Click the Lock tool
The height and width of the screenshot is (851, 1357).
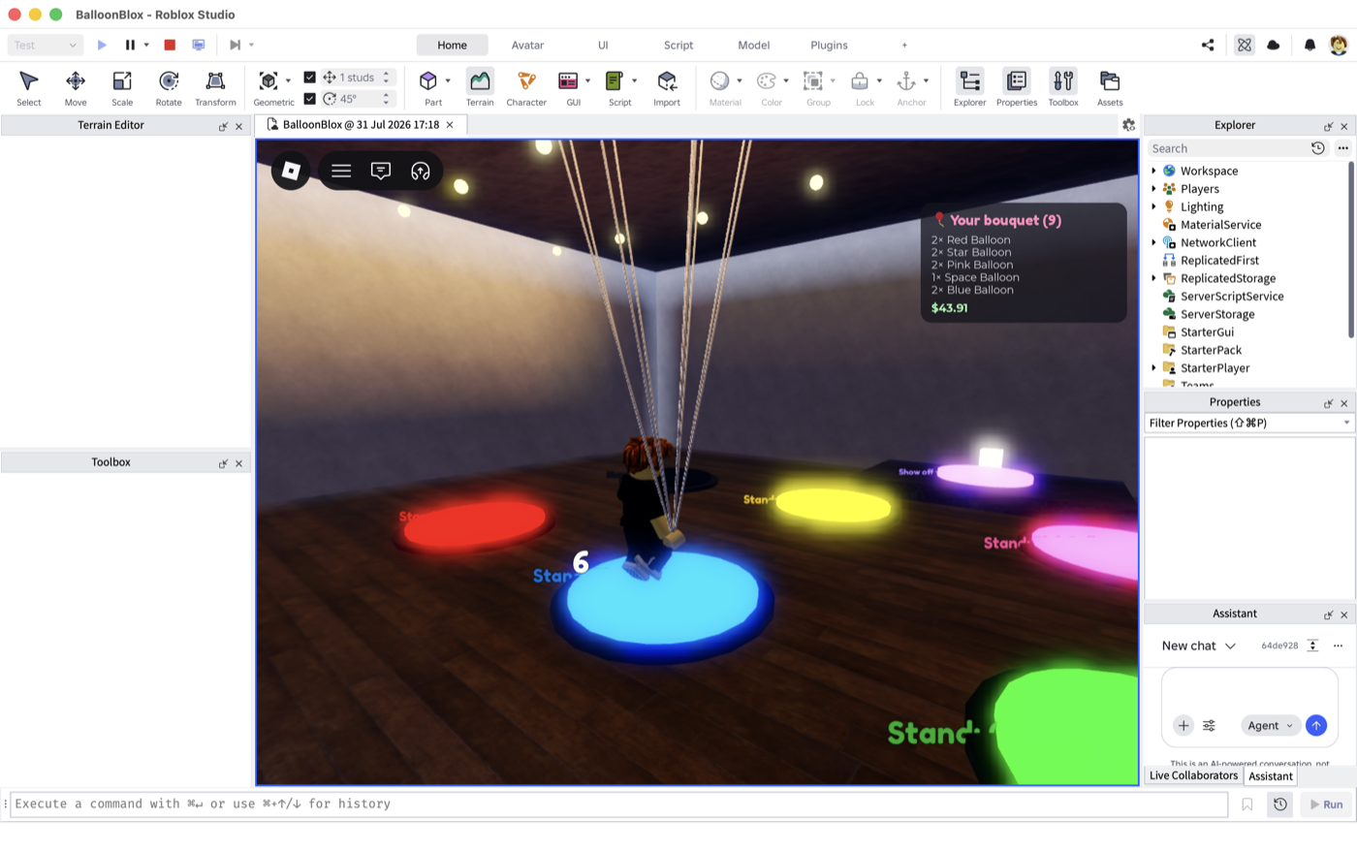860,80
